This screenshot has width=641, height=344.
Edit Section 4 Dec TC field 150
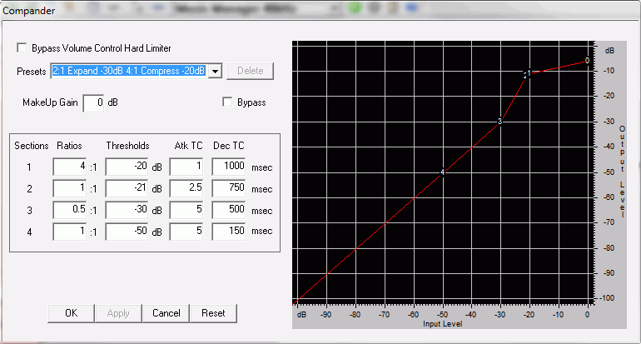pyautogui.click(x=229, y=232)
